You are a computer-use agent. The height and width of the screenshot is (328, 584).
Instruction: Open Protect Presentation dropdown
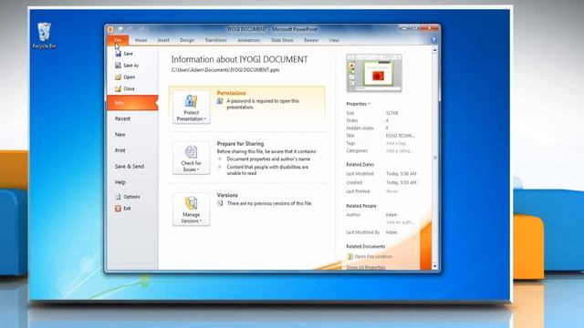tap(191, 108)
